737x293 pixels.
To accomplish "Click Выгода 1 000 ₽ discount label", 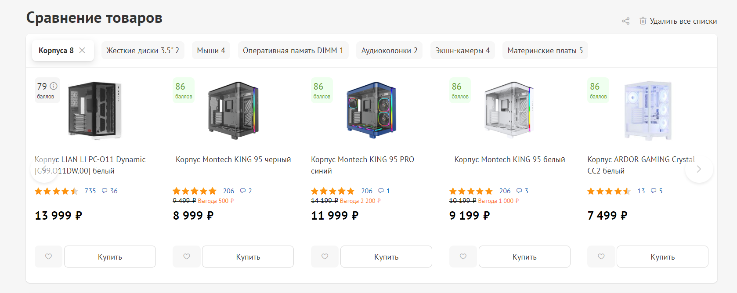I will click(499, 201).
